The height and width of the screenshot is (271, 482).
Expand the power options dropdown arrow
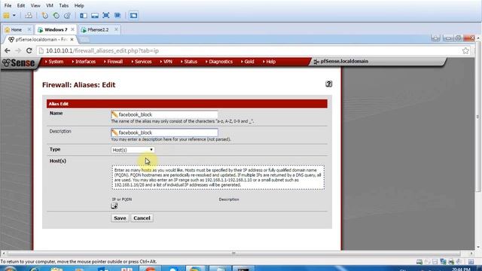coord(14,15)
